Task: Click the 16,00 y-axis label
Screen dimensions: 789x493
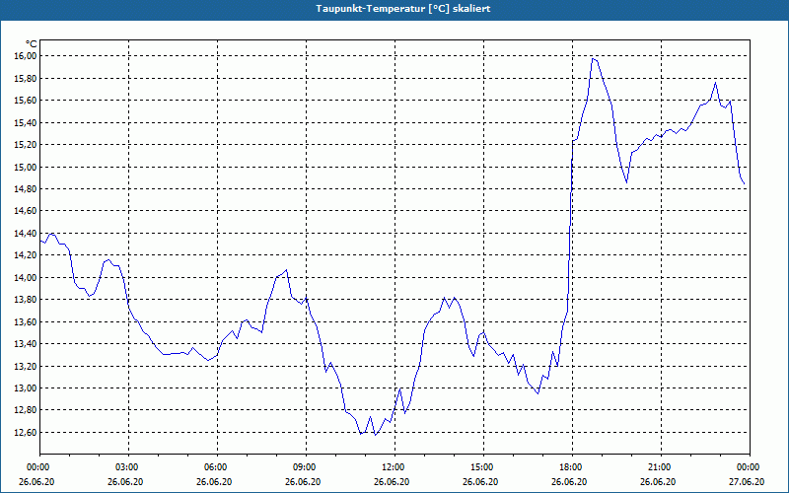Action: 26,56
